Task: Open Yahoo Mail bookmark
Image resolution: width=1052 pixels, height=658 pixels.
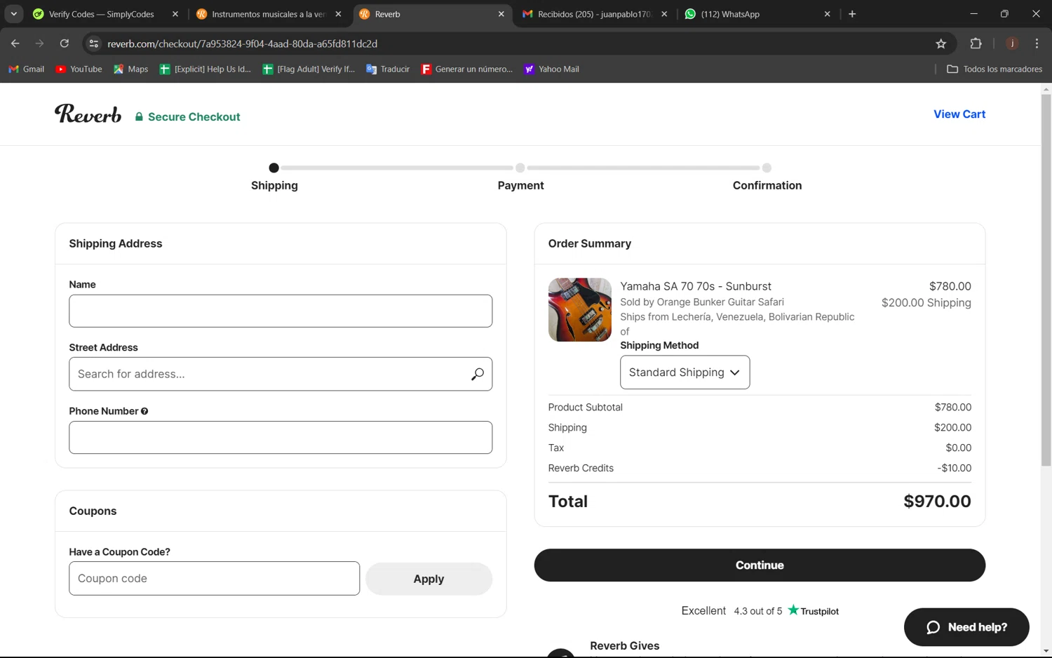Action: (x=551, y=69)
